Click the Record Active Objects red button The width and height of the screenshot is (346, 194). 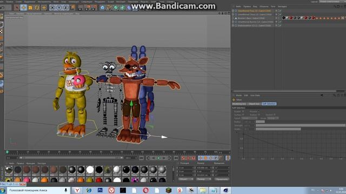pyautogui.click(x=183, y=158)
